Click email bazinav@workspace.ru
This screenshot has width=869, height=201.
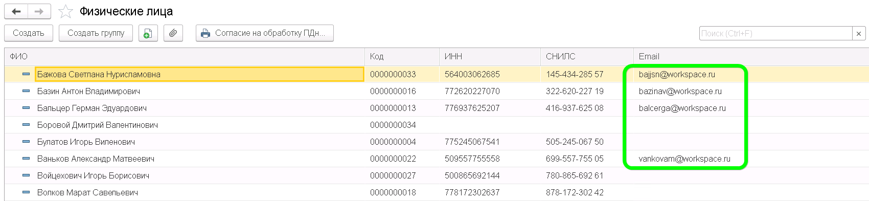[680, 91]
